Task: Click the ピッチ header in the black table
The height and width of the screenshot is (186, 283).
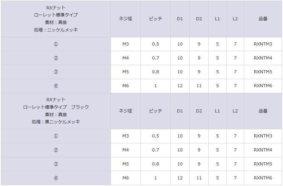Action: [x=155, y=111]
